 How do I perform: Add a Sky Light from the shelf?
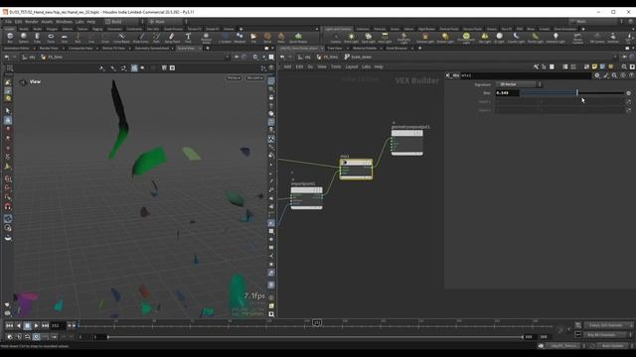tap(485, 38)
